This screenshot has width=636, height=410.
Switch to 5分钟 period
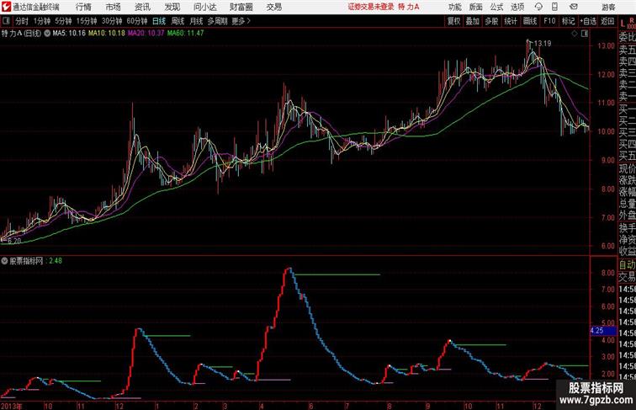point(63,21)
